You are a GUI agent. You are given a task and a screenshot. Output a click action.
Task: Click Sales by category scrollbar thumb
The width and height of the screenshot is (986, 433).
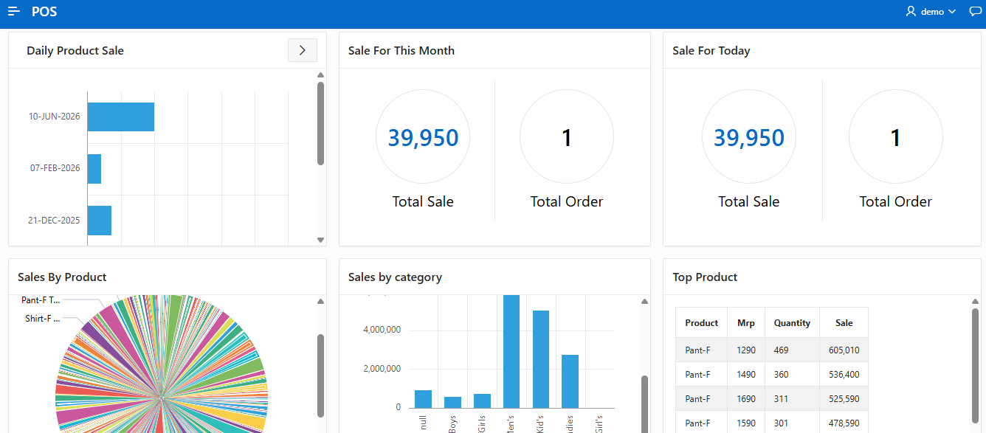[644, 404]
